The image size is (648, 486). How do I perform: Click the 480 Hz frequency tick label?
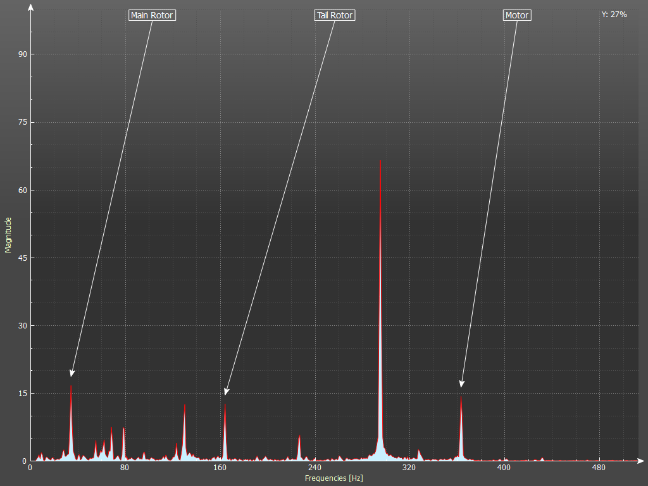[x=599, y=468]
